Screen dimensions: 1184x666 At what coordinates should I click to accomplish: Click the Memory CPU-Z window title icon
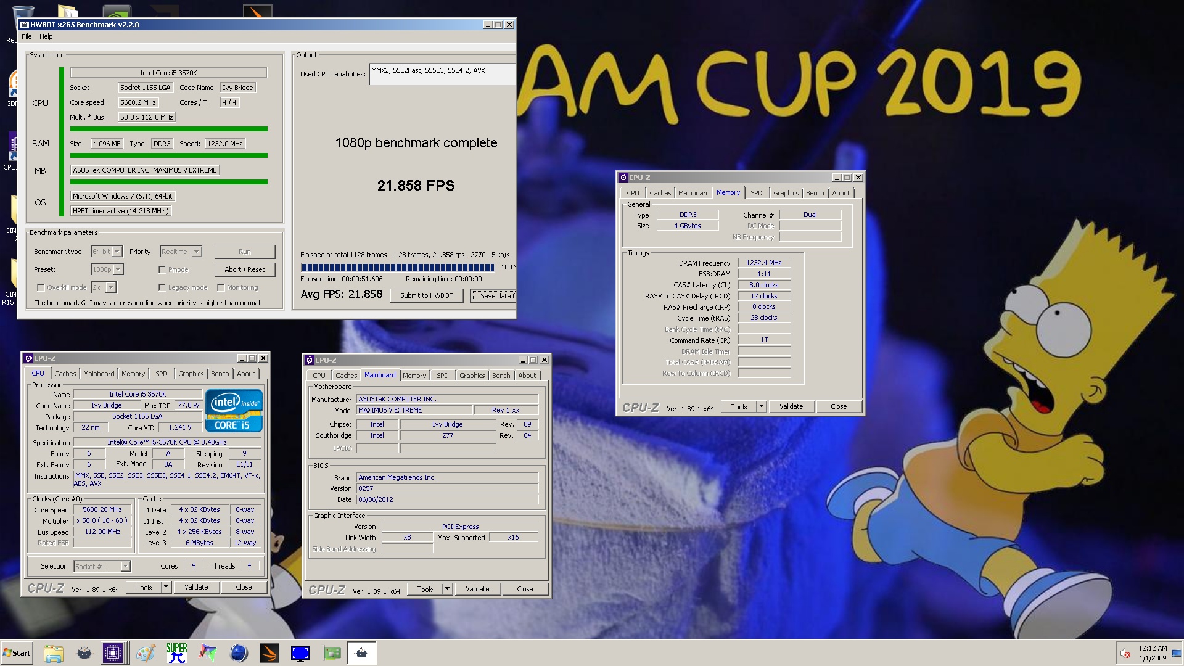coord(623,178)
